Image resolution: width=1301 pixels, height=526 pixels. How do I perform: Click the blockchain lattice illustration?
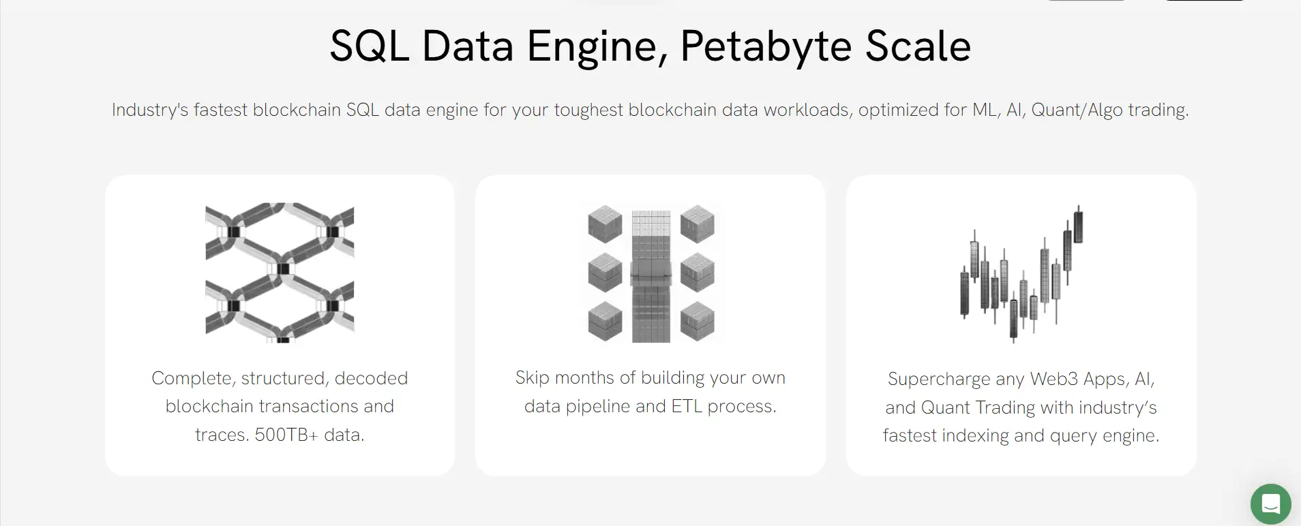tap(280, 272)
